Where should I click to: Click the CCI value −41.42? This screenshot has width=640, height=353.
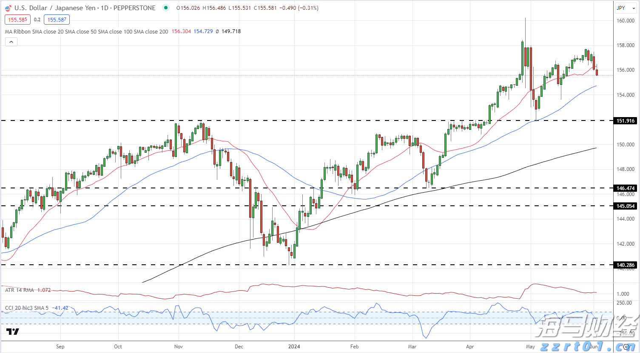coord(60,308)
